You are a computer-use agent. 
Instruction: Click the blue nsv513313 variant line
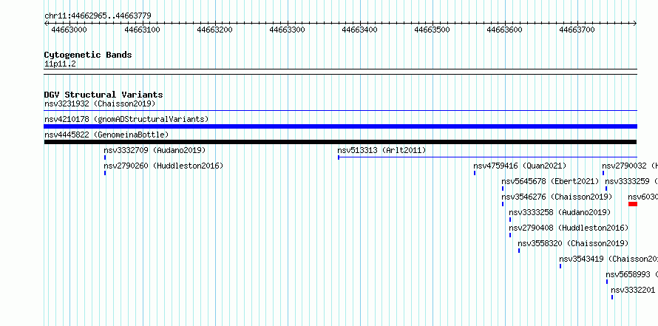[488, 157]
